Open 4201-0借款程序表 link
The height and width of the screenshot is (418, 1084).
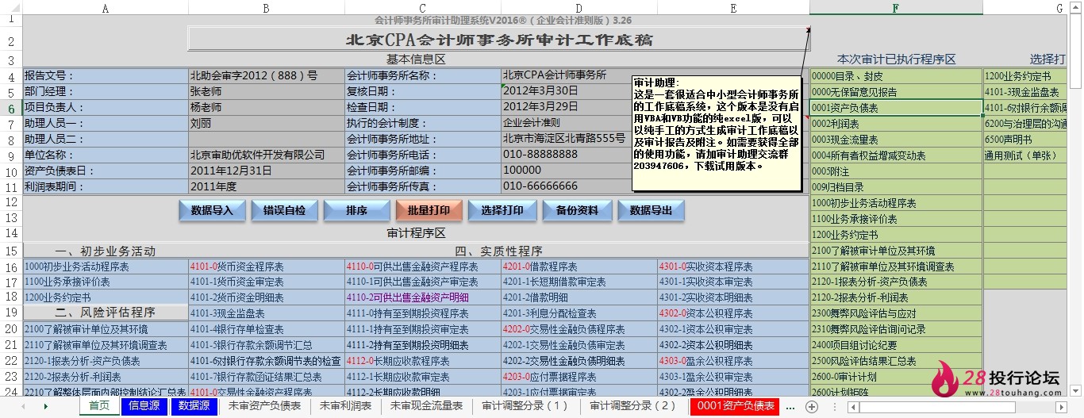click(x=579, y=267)
